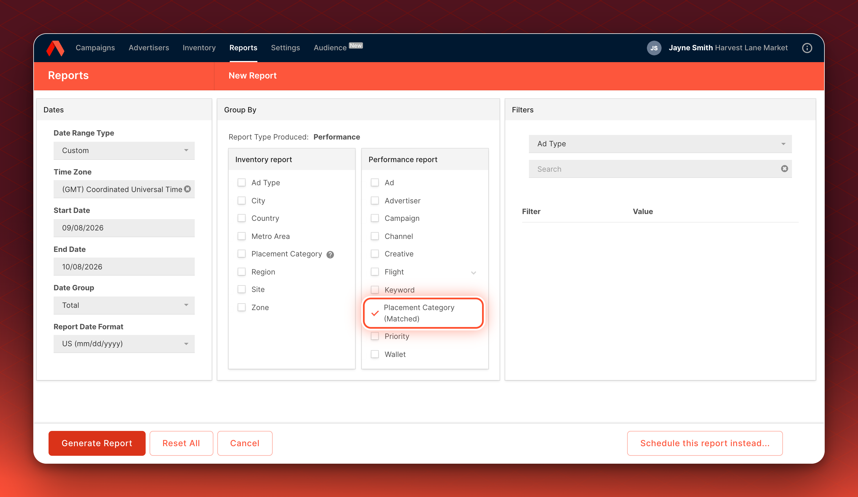The image size is (858, 497).
Task: Click the Generate Report button
Action: 97,443
